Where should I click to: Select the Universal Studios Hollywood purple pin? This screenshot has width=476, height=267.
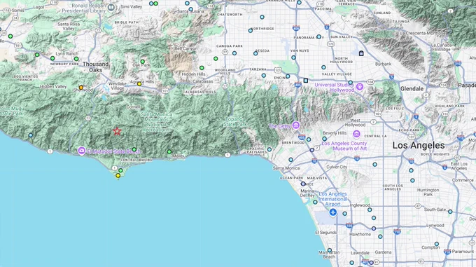(360, 87)
